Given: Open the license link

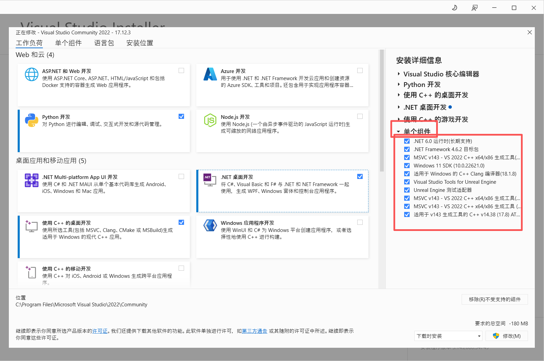Looking at the screenshot, I should click(x=100, y=331).
